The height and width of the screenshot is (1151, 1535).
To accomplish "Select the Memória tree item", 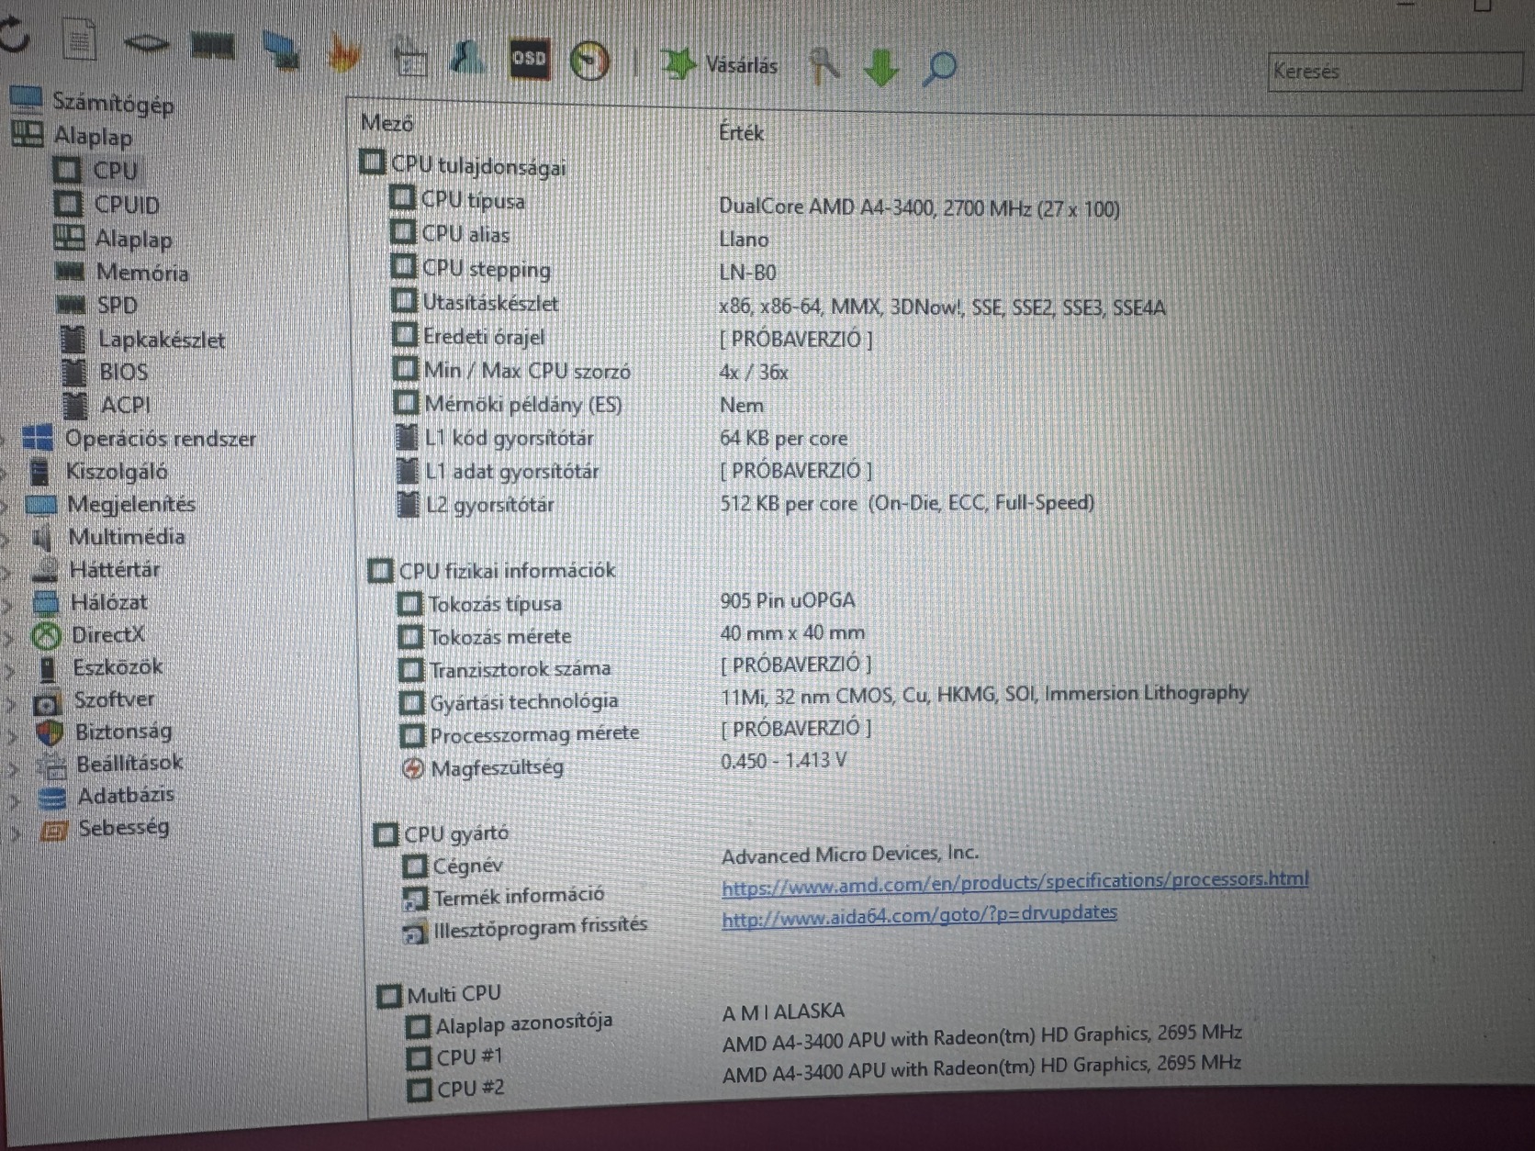I will click(x=142, y=273).
